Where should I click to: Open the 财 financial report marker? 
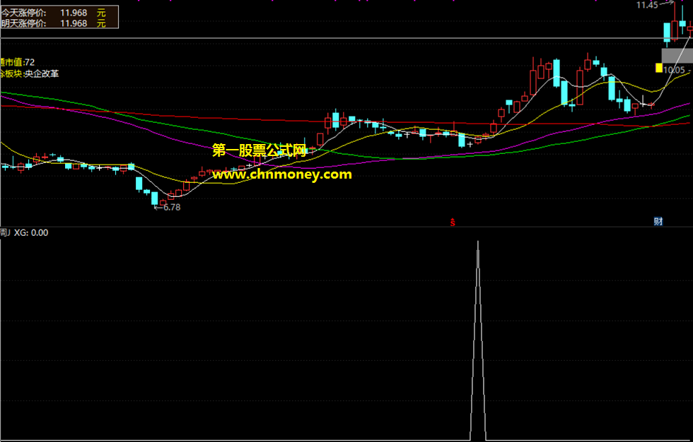tap(658, 222)
